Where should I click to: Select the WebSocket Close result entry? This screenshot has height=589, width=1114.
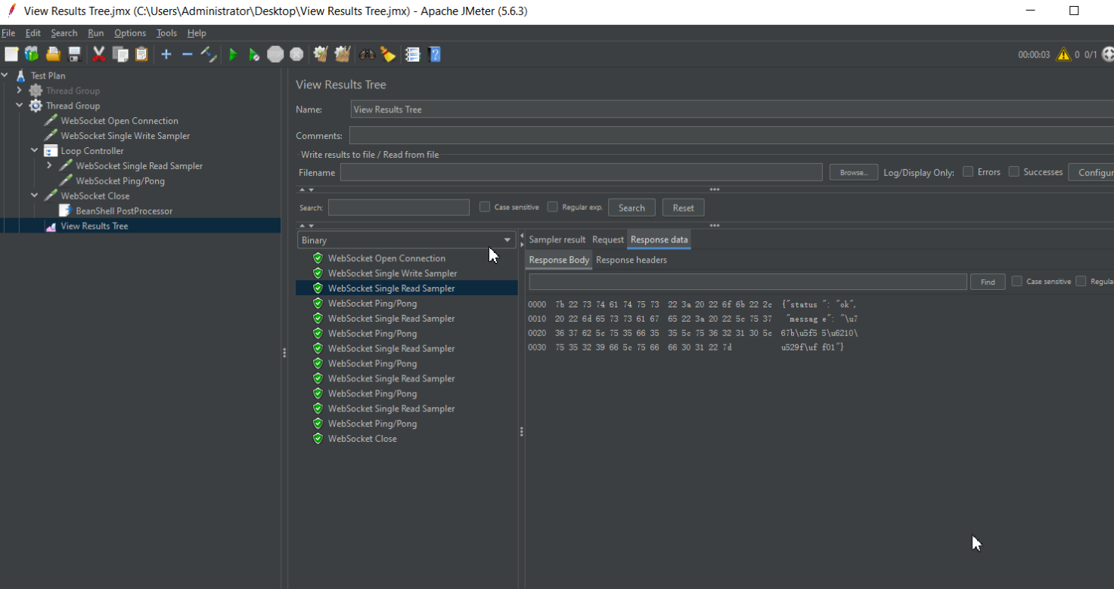362,439
